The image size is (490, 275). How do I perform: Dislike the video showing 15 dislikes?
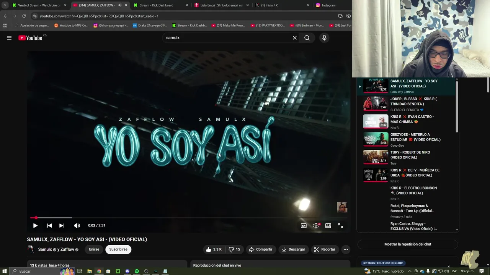pos(234,249)
